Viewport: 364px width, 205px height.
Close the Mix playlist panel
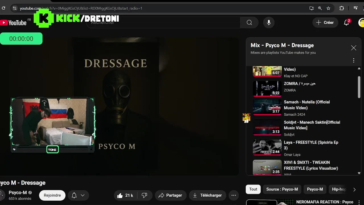coord(353,48)
